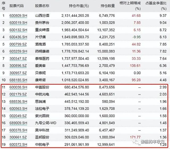Click change value 138.61
The image size is (170, 149).
(135, 66)
